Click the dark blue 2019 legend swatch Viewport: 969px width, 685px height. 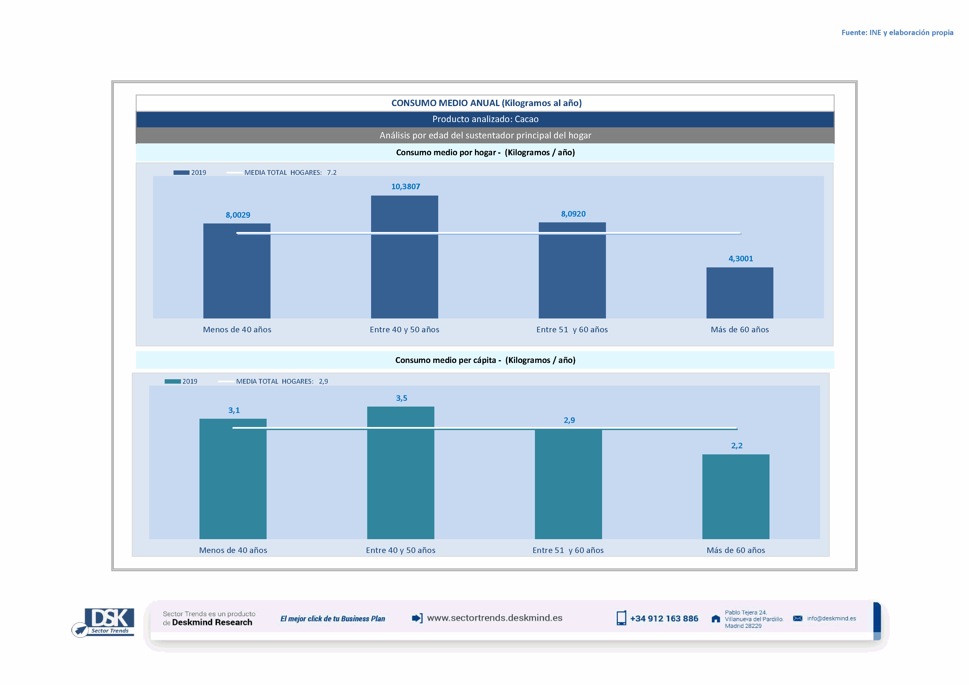point(182,173)
